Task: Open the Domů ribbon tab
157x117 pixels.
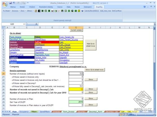Action: 22,7
